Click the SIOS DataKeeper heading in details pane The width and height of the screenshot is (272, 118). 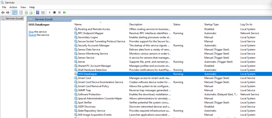[x=39, y=25]
